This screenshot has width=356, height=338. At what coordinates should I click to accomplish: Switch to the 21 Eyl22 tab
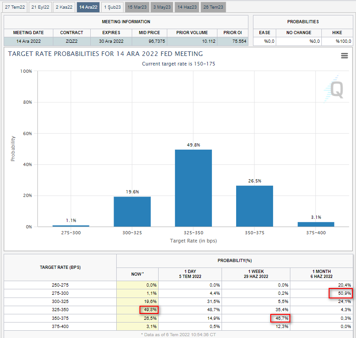[x=40, y=7]
